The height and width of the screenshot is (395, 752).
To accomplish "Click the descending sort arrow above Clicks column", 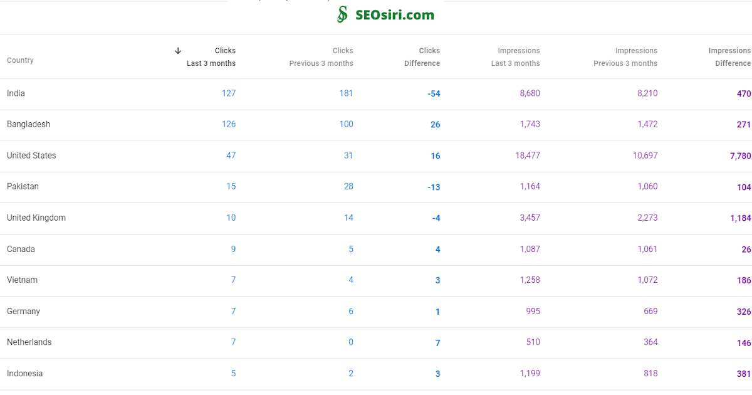I will pos(178,51).
